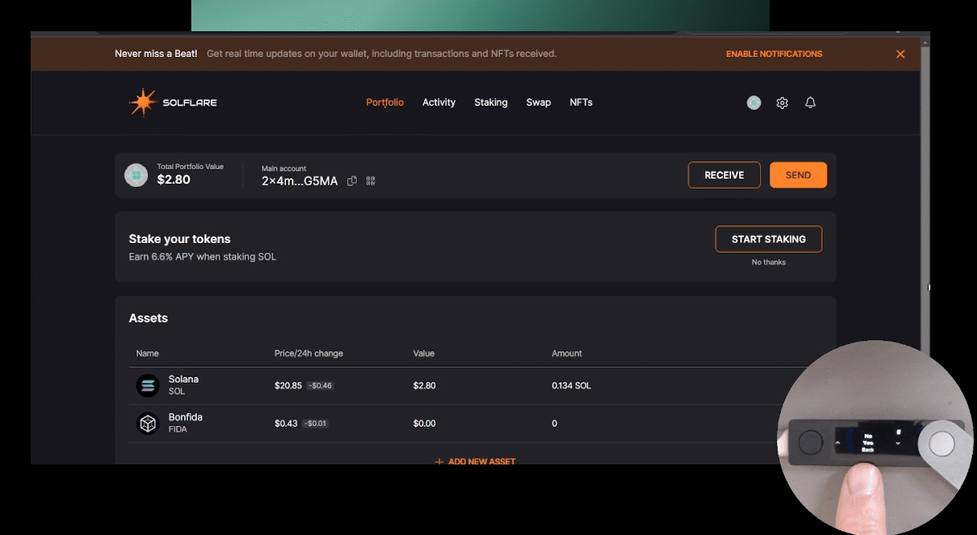
Task: Decline staking with No thanks
Action: (x=769, y=262)
